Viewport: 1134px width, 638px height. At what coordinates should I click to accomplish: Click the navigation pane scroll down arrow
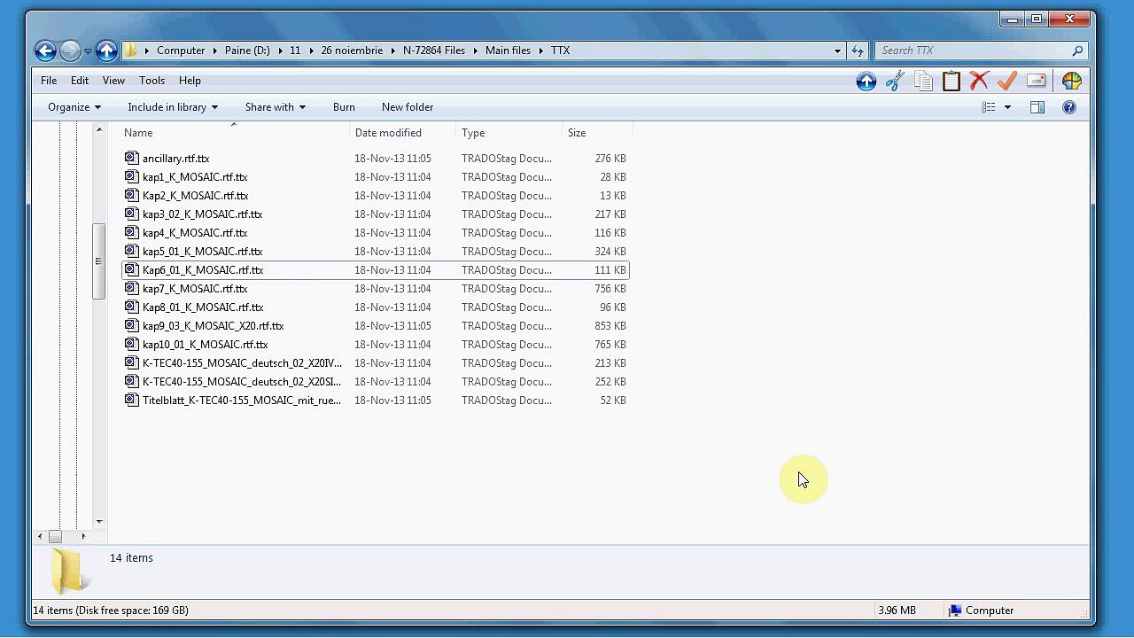[98, 522]
